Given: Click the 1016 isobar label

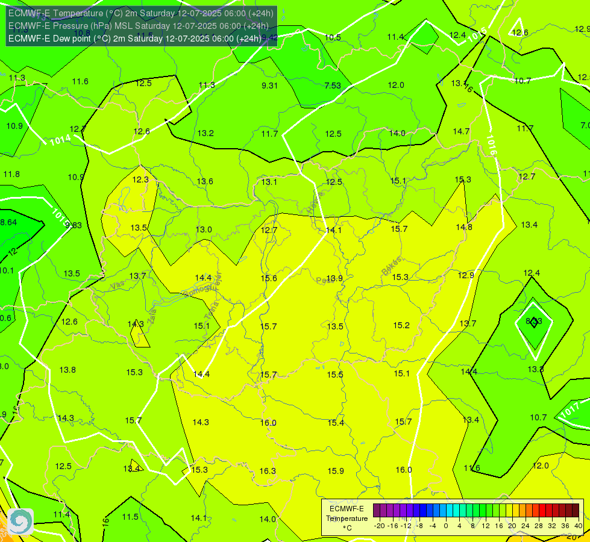Looking at the screenshot, I should point(491,146).
